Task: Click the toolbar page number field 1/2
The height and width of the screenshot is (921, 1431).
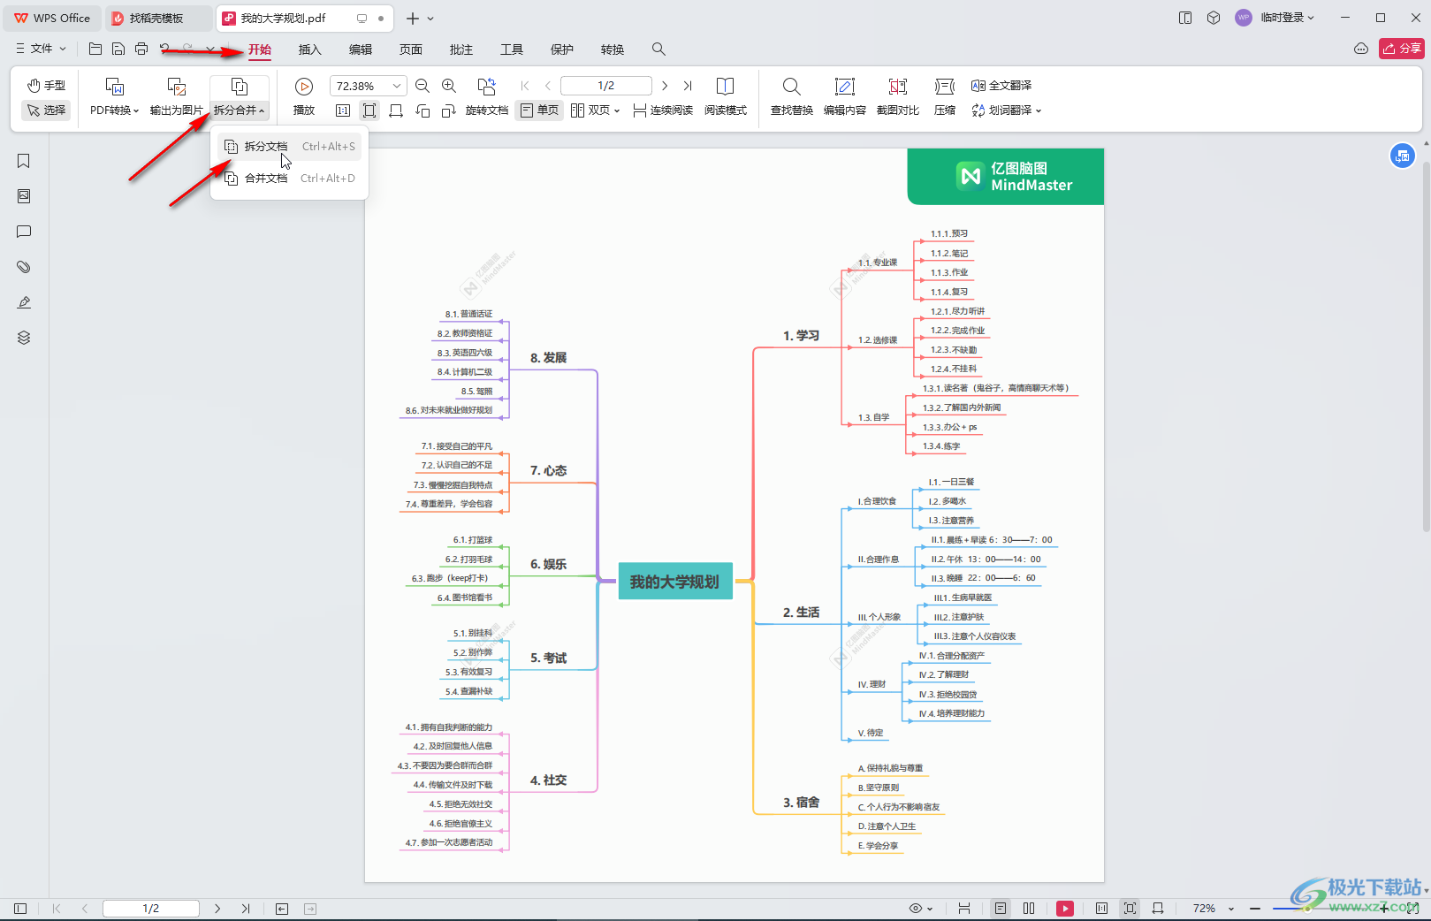Action: click(606, 86)
